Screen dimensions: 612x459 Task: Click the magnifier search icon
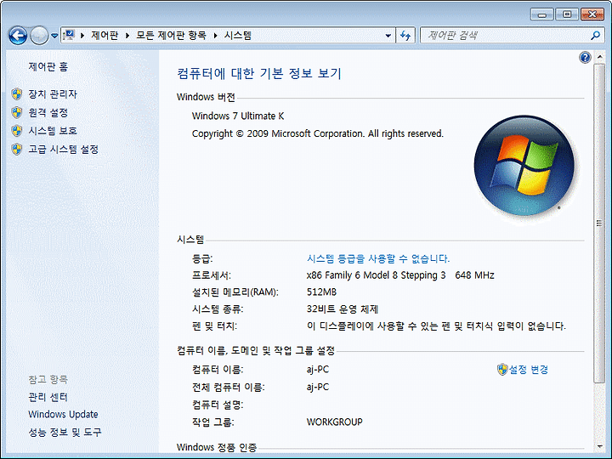click(x=595, y=36)
